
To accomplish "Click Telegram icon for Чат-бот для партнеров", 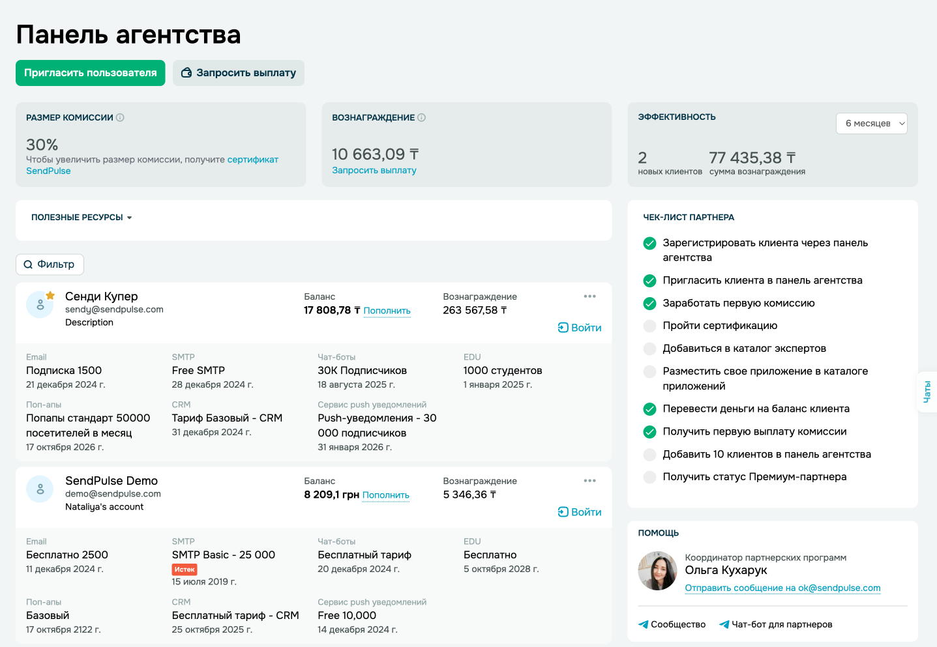I will coord(724,624).
